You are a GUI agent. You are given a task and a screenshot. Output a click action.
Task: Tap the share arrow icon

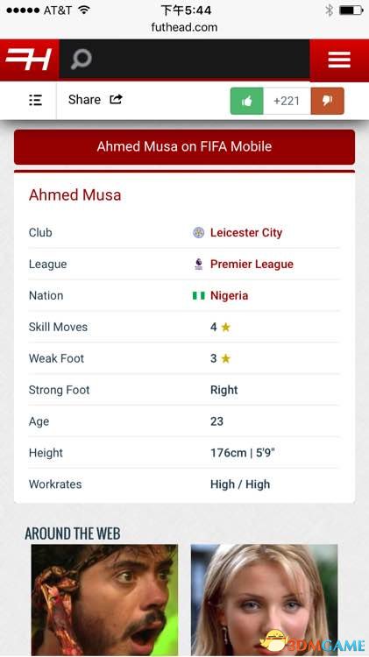(x=117, y=99)
